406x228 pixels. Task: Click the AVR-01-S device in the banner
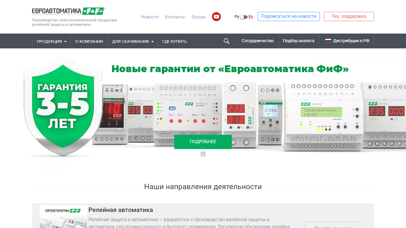188,115
